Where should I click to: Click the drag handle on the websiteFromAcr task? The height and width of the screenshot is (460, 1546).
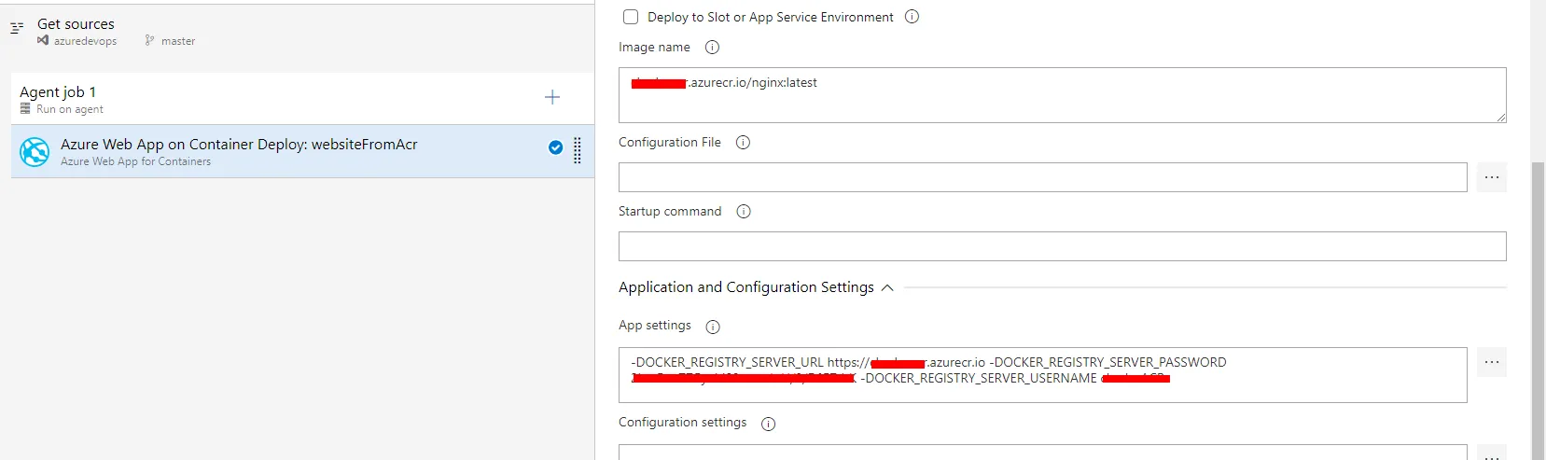pyautogui.click(x=578, y=150)
